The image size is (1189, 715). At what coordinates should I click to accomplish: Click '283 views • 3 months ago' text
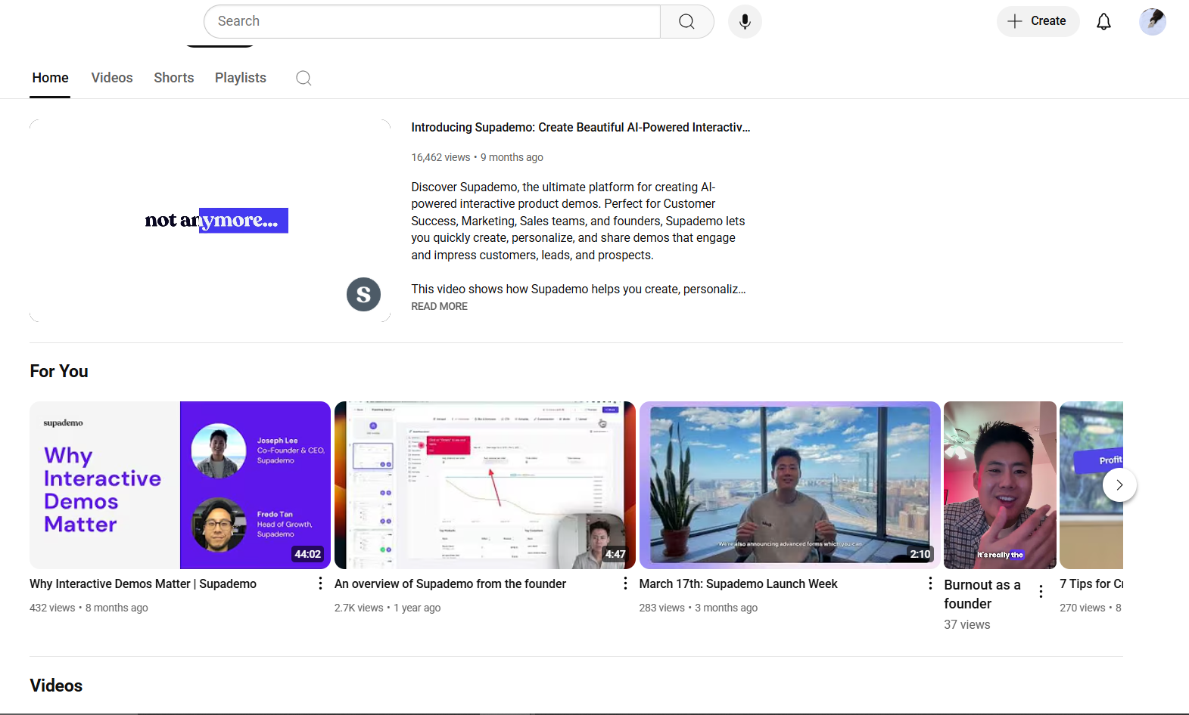tap(698, 608)
